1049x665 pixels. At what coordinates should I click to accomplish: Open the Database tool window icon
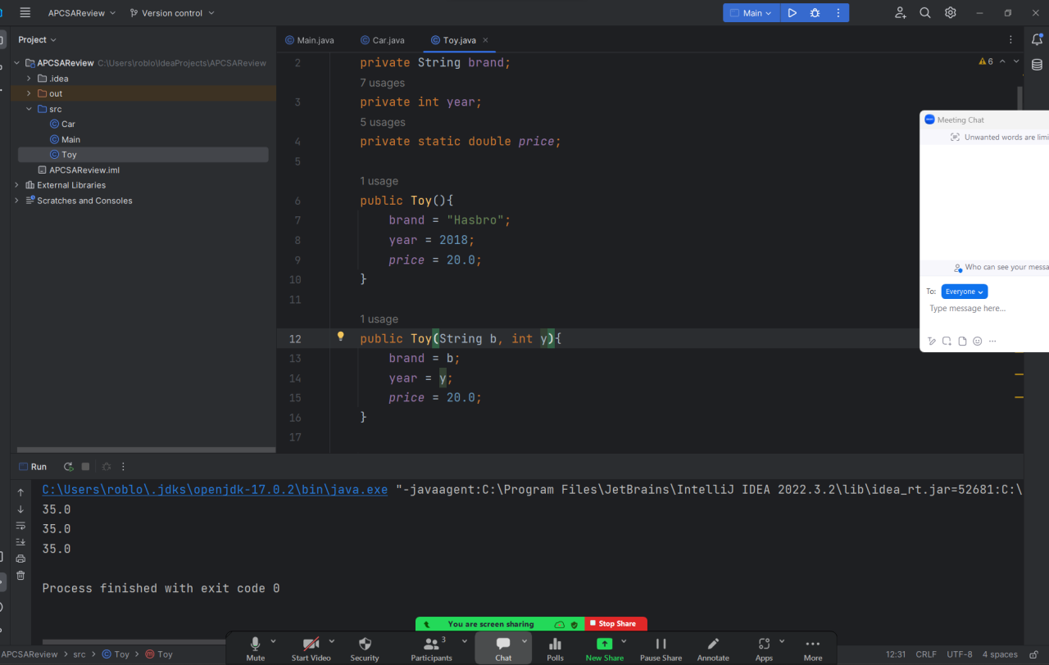click(1037, 66)
